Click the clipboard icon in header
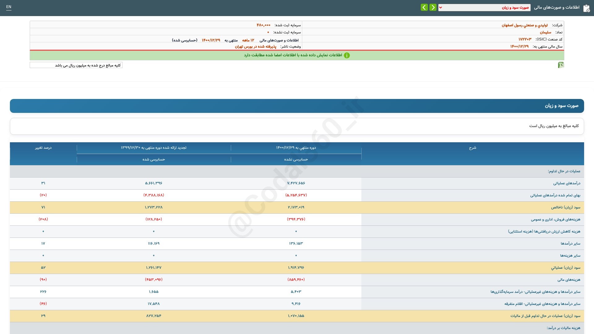Viewport: 594px width, 334px height. pyautogui.click(x=586, y=8)
